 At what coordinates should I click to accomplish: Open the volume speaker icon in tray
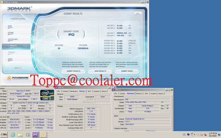click(198, 135)
